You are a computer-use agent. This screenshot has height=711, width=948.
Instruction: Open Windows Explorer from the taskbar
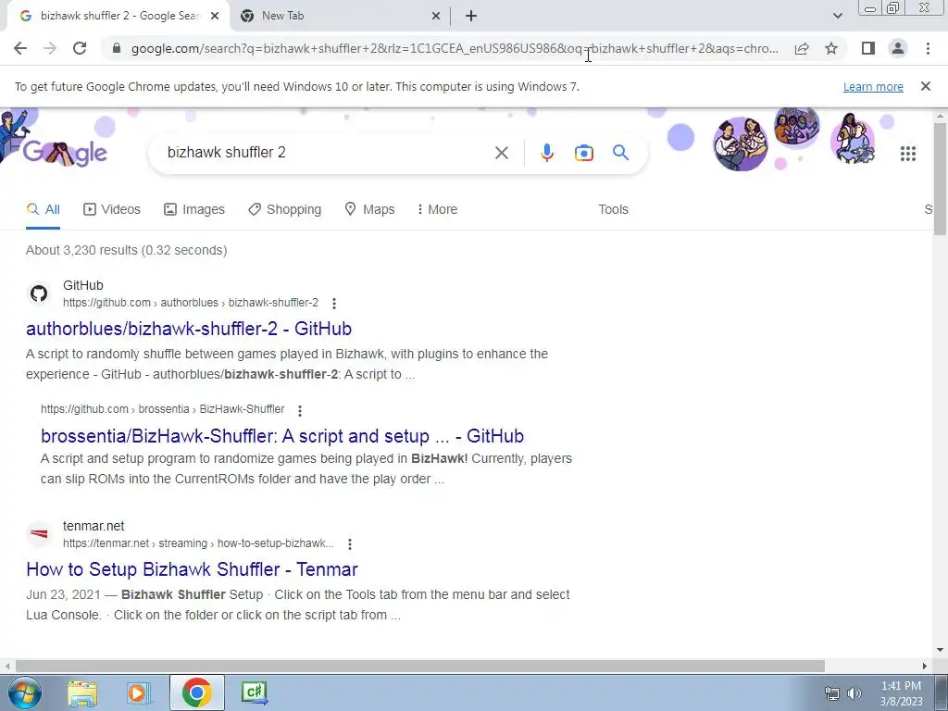(82, 692)
